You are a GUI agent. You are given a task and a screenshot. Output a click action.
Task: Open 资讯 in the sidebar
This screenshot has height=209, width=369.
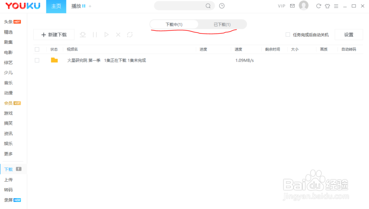click(x=8, y=134)
